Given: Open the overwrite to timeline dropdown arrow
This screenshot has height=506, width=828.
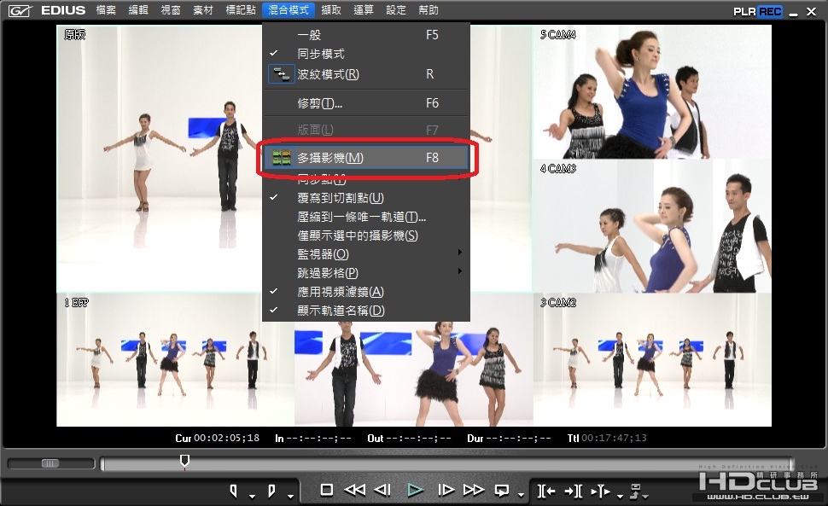Looking at the screenshot, I should 646,496.
